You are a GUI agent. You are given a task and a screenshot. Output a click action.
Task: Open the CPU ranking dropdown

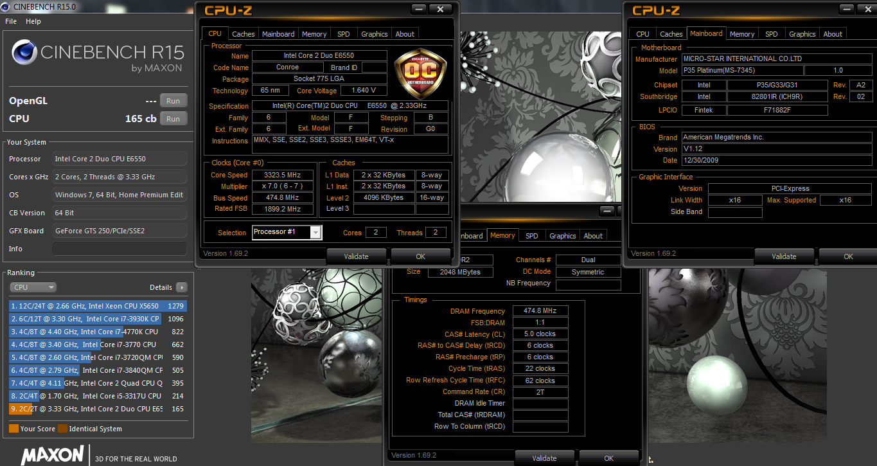[33, 287]
